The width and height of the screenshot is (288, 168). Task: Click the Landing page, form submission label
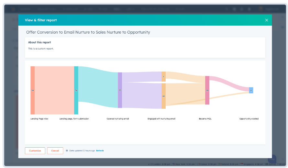(74, 119)
